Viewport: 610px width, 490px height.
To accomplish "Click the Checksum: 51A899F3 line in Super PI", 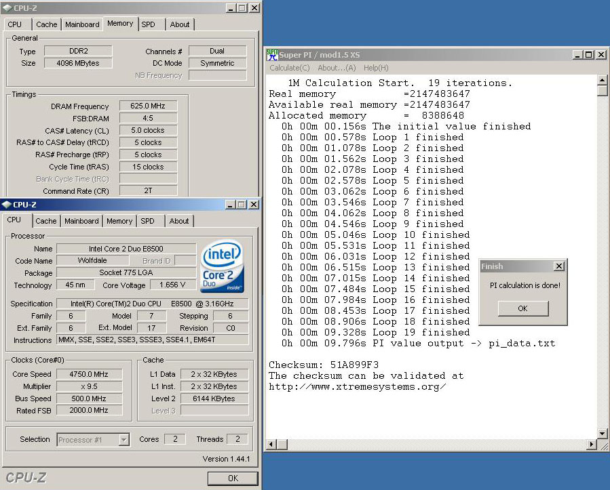I will [324, 365].
